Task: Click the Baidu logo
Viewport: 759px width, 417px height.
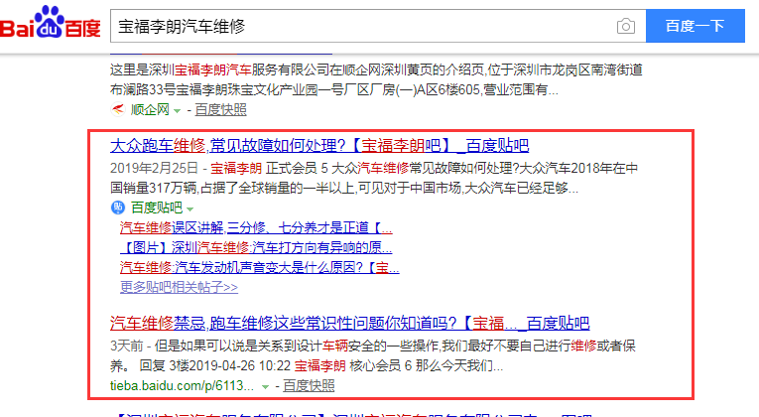Action: pyautogui.click(x=51, y=23)
